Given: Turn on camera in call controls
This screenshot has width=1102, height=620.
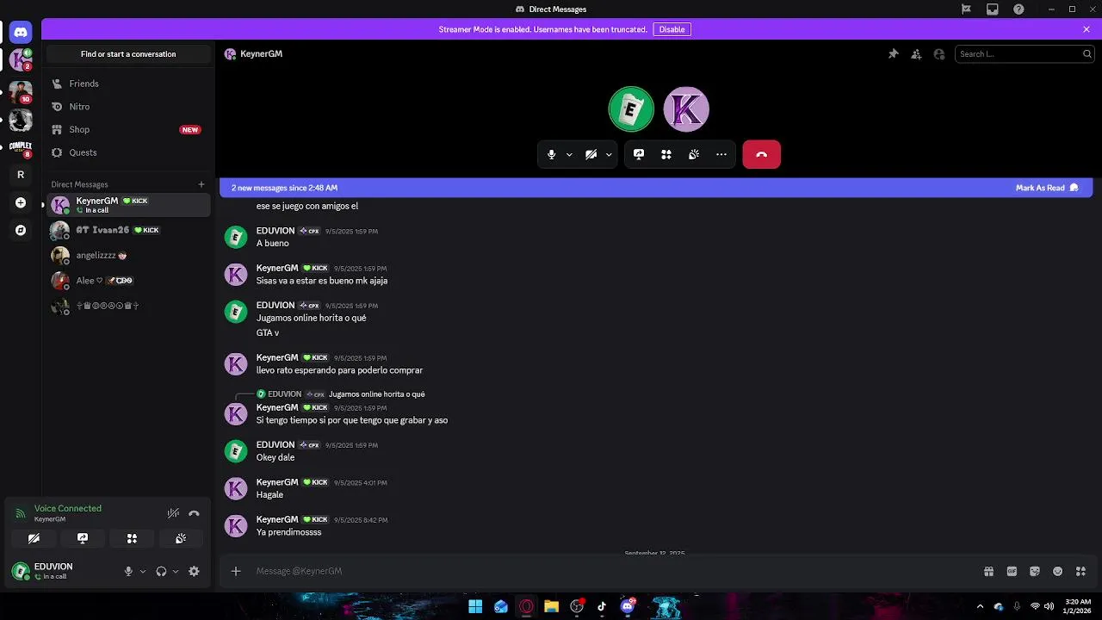Looking at the screenshot, I should pyautogui.click(x=591, y=154).
